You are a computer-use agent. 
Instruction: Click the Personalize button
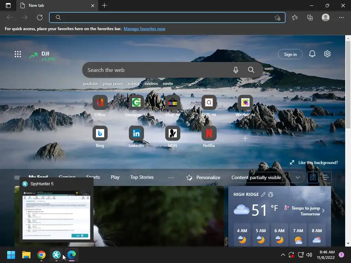tap(204, 177)
